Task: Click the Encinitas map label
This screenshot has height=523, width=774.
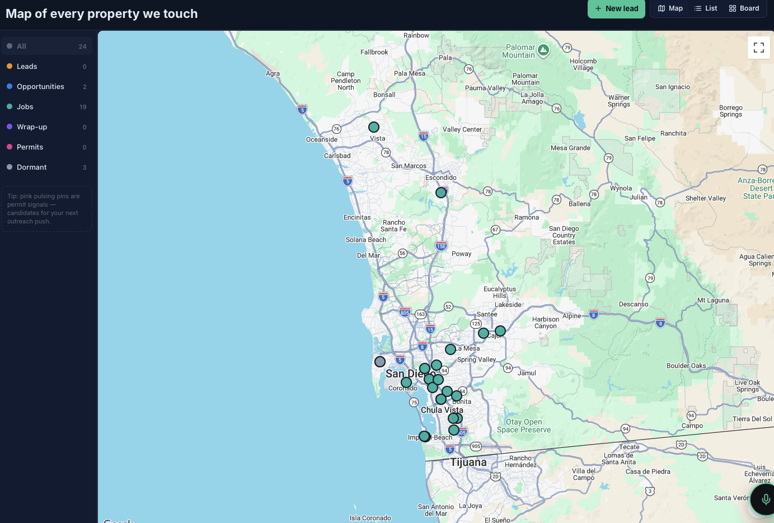Action: click(x=357, y=217)
